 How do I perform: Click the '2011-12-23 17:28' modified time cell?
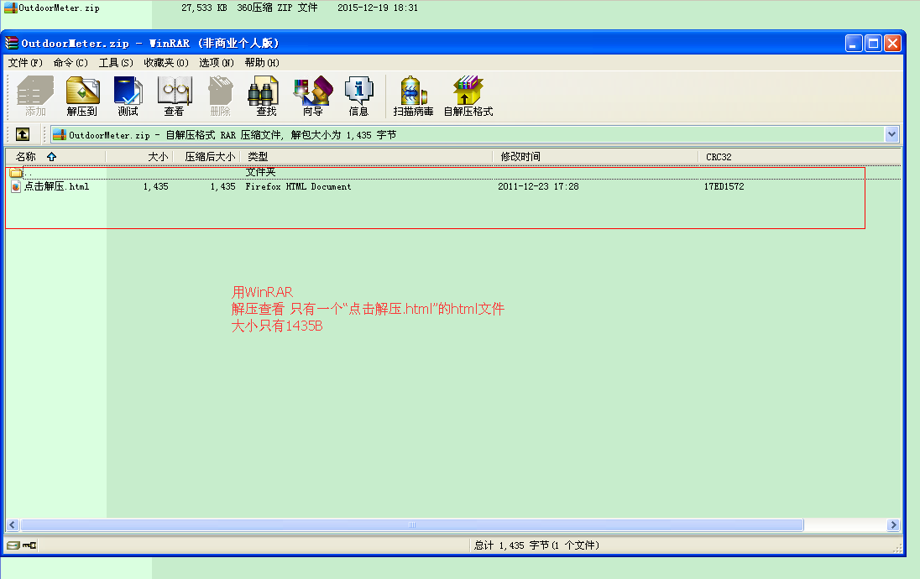[x=538, y=186]
